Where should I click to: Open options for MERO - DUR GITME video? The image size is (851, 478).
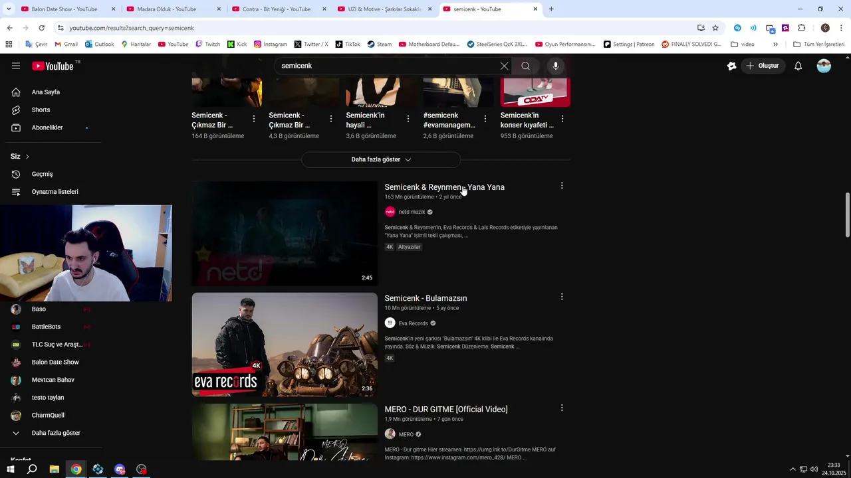[562, 408]
